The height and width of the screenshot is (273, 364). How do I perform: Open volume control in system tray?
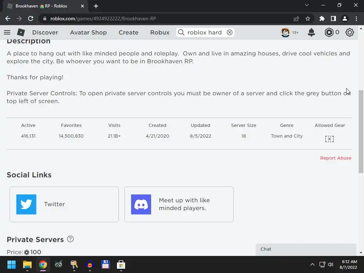(x=331, y=264)
